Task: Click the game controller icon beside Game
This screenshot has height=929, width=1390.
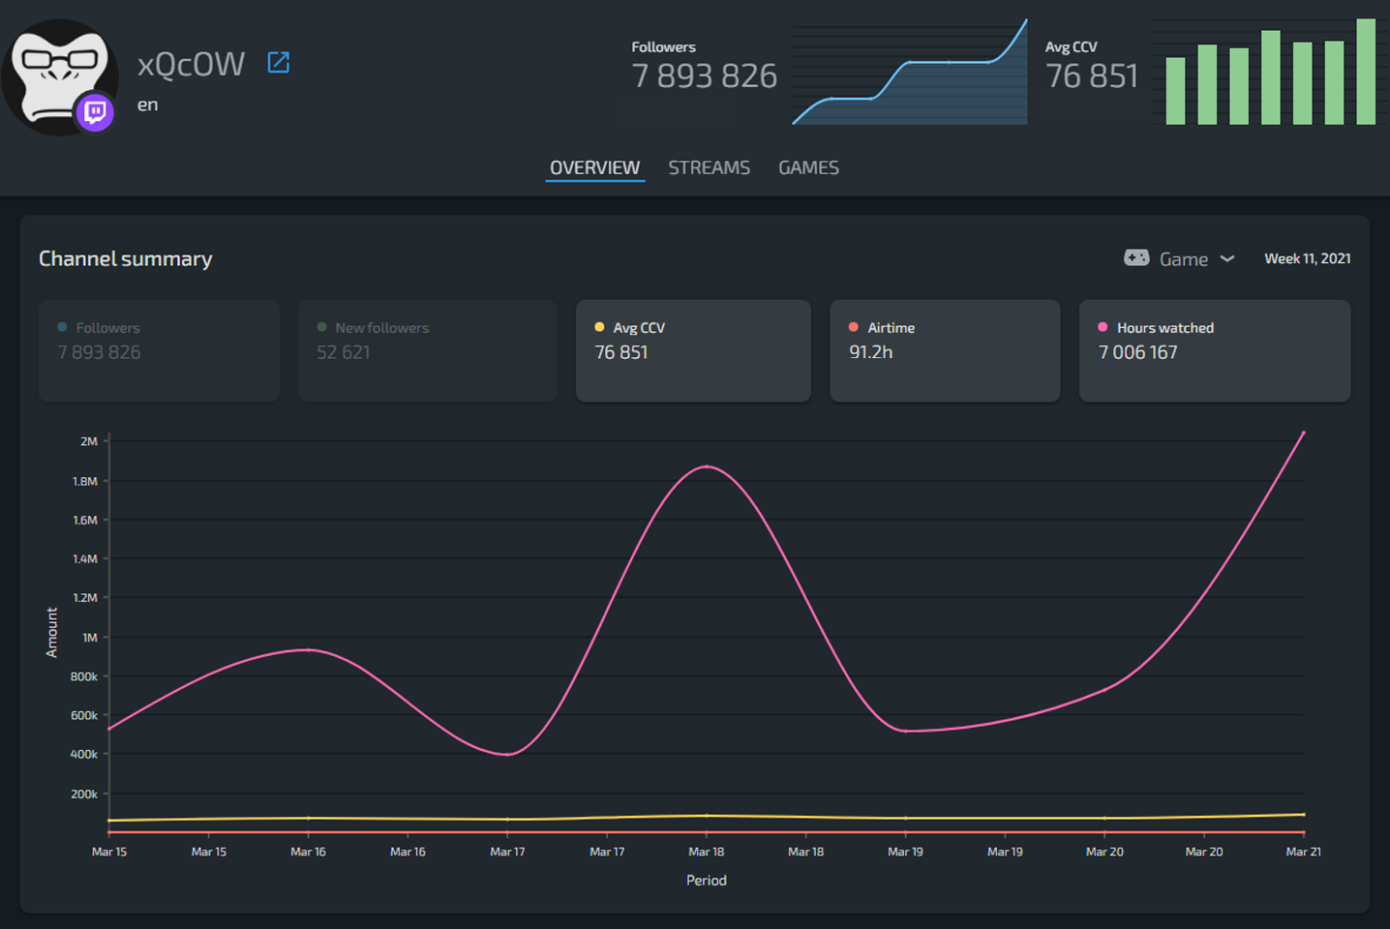Action: point(1136,257)
